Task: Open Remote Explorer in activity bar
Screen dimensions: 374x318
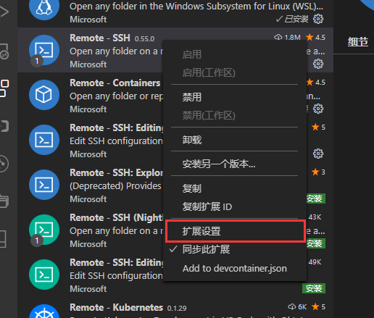Action: click(x=4, y=51)
